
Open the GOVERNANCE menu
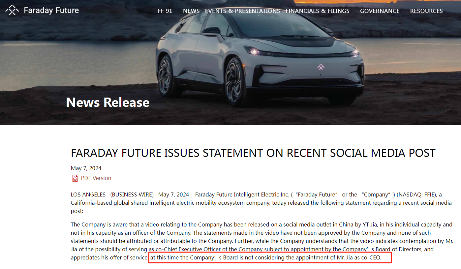click(380, 11)
